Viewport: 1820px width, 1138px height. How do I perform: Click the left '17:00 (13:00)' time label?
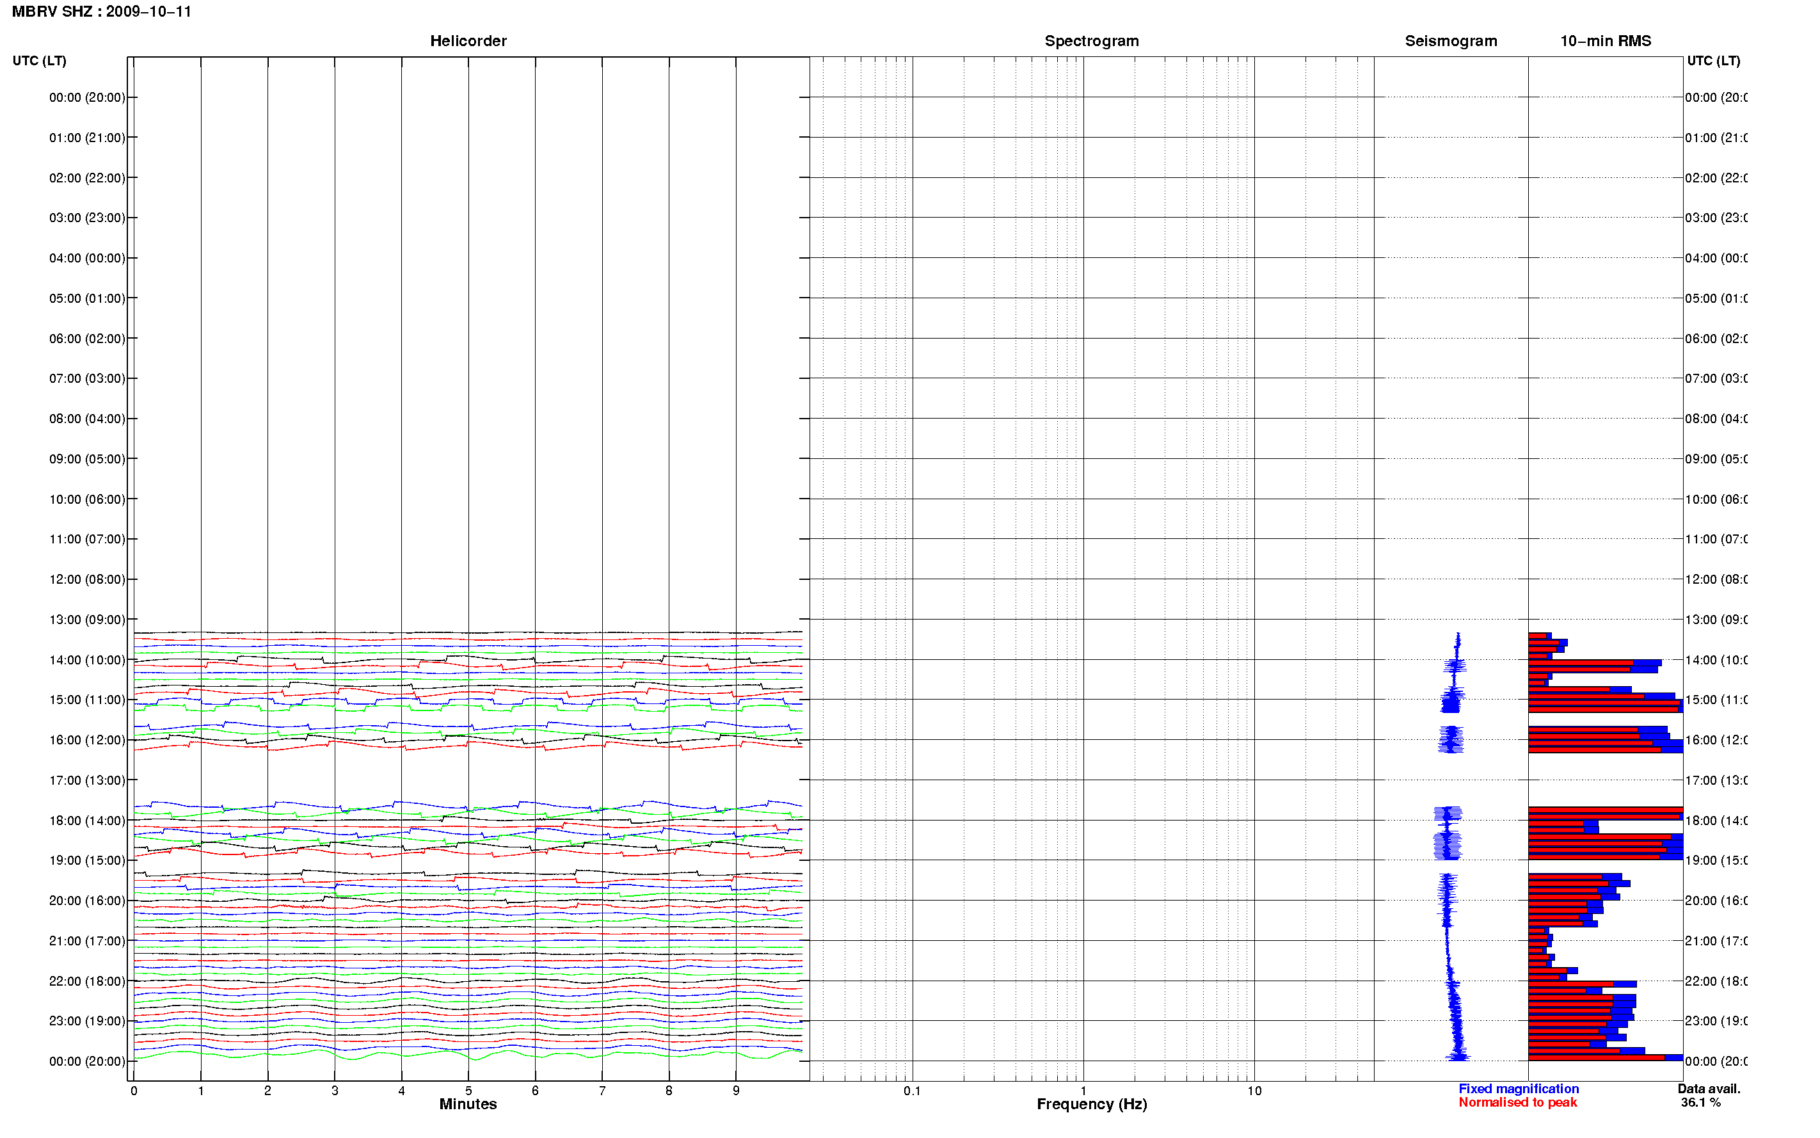87,780
